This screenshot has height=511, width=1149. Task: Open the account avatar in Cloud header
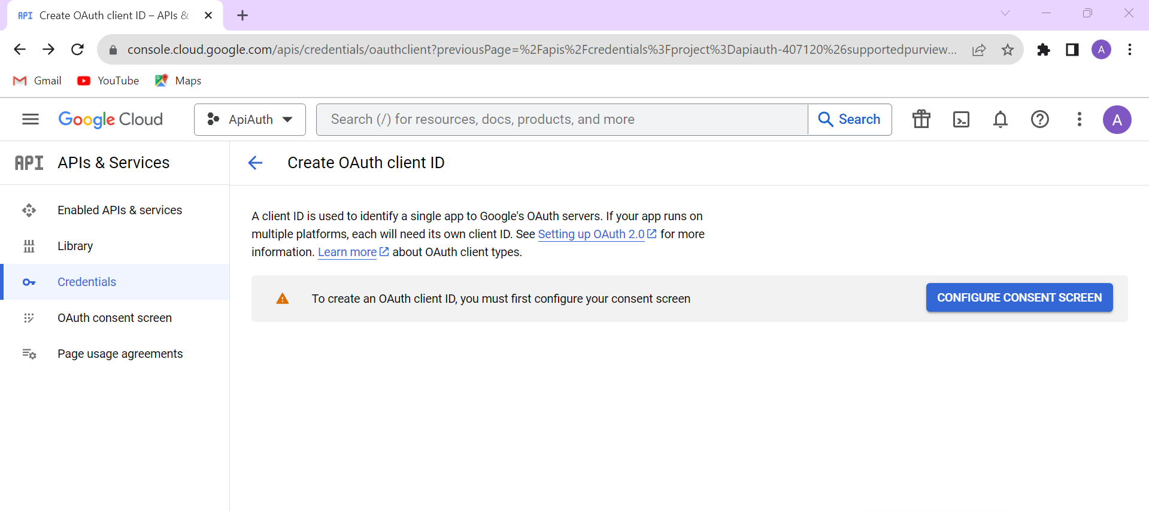pyautogui.click(x=1117, y=120)
